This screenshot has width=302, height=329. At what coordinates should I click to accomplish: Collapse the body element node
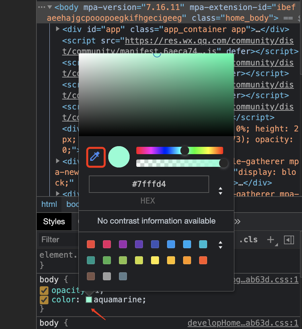(50, 7)
